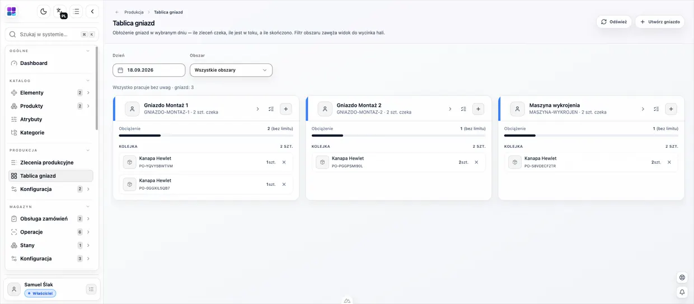Open the PL language switcher

click(60, 11)
